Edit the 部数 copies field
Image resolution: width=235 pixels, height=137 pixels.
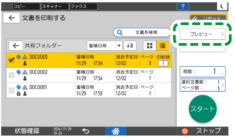point(203,72)
